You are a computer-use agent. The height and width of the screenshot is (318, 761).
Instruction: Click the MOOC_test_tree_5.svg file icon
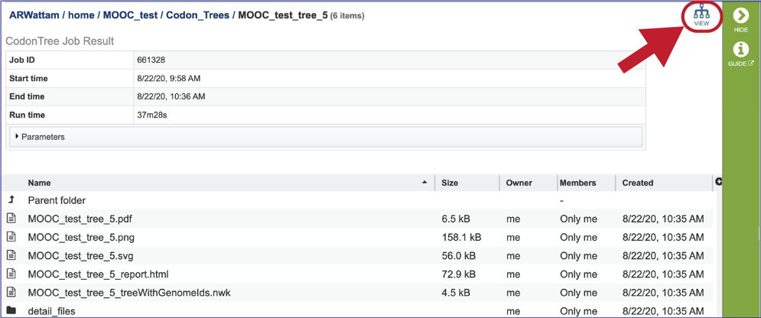[11, 255]
